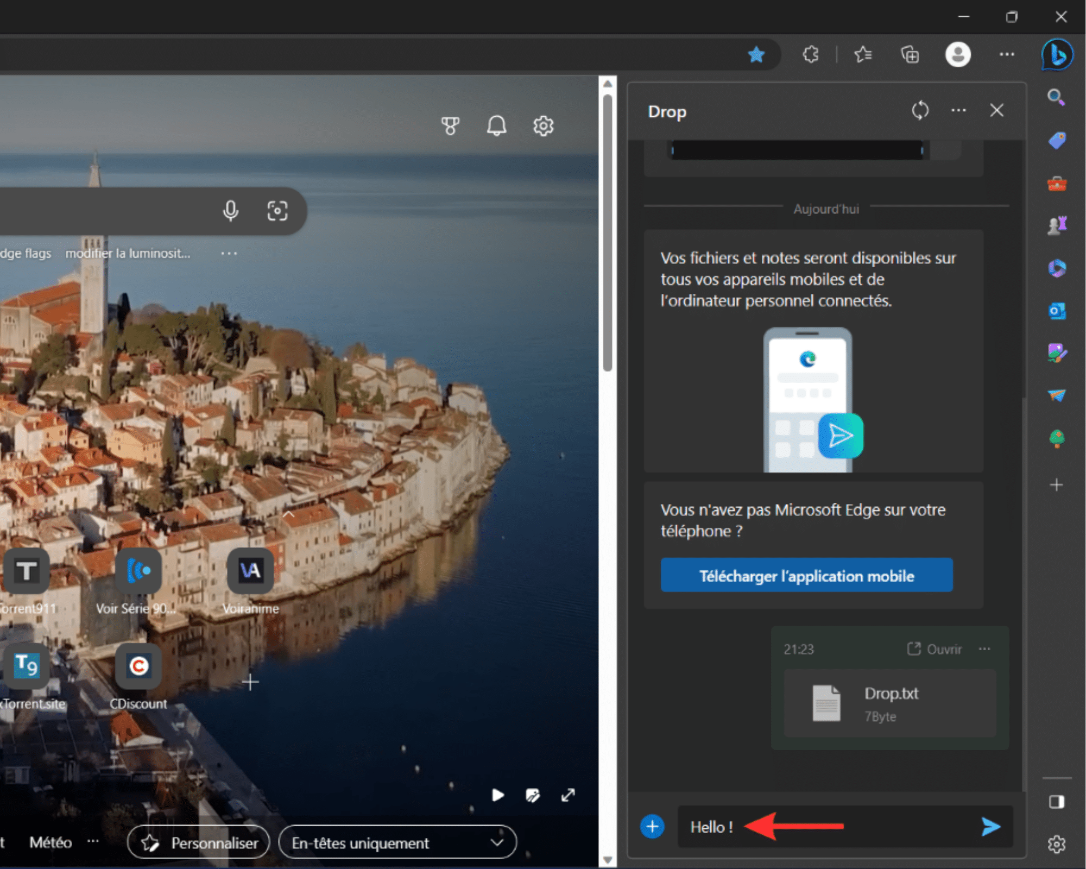Click the recent search 'dge flags'

pos(26,253)
